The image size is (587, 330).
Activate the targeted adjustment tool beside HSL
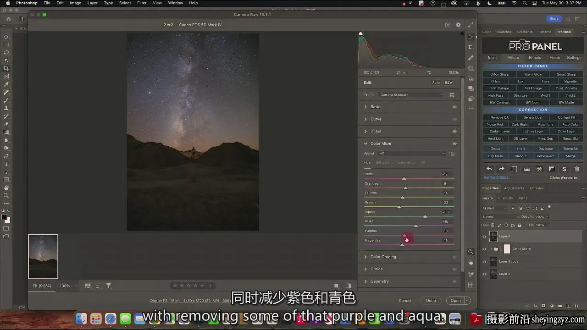click(452, 154)
